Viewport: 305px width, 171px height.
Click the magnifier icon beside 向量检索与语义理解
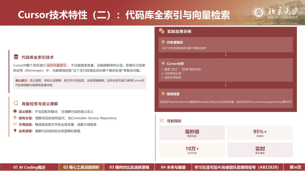[16, 103]
